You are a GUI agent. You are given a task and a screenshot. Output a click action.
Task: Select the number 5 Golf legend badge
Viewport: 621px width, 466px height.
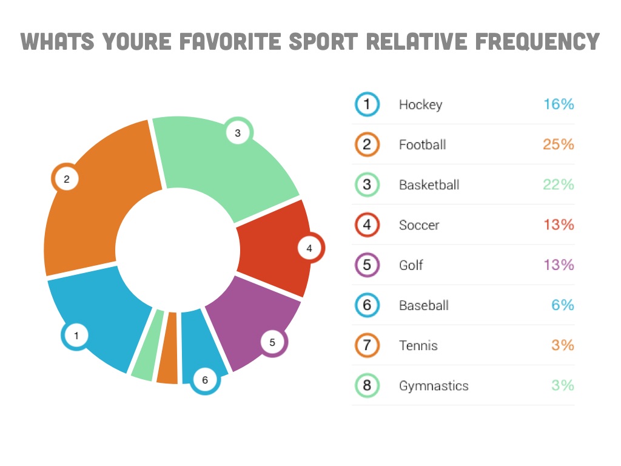(367, 265)
